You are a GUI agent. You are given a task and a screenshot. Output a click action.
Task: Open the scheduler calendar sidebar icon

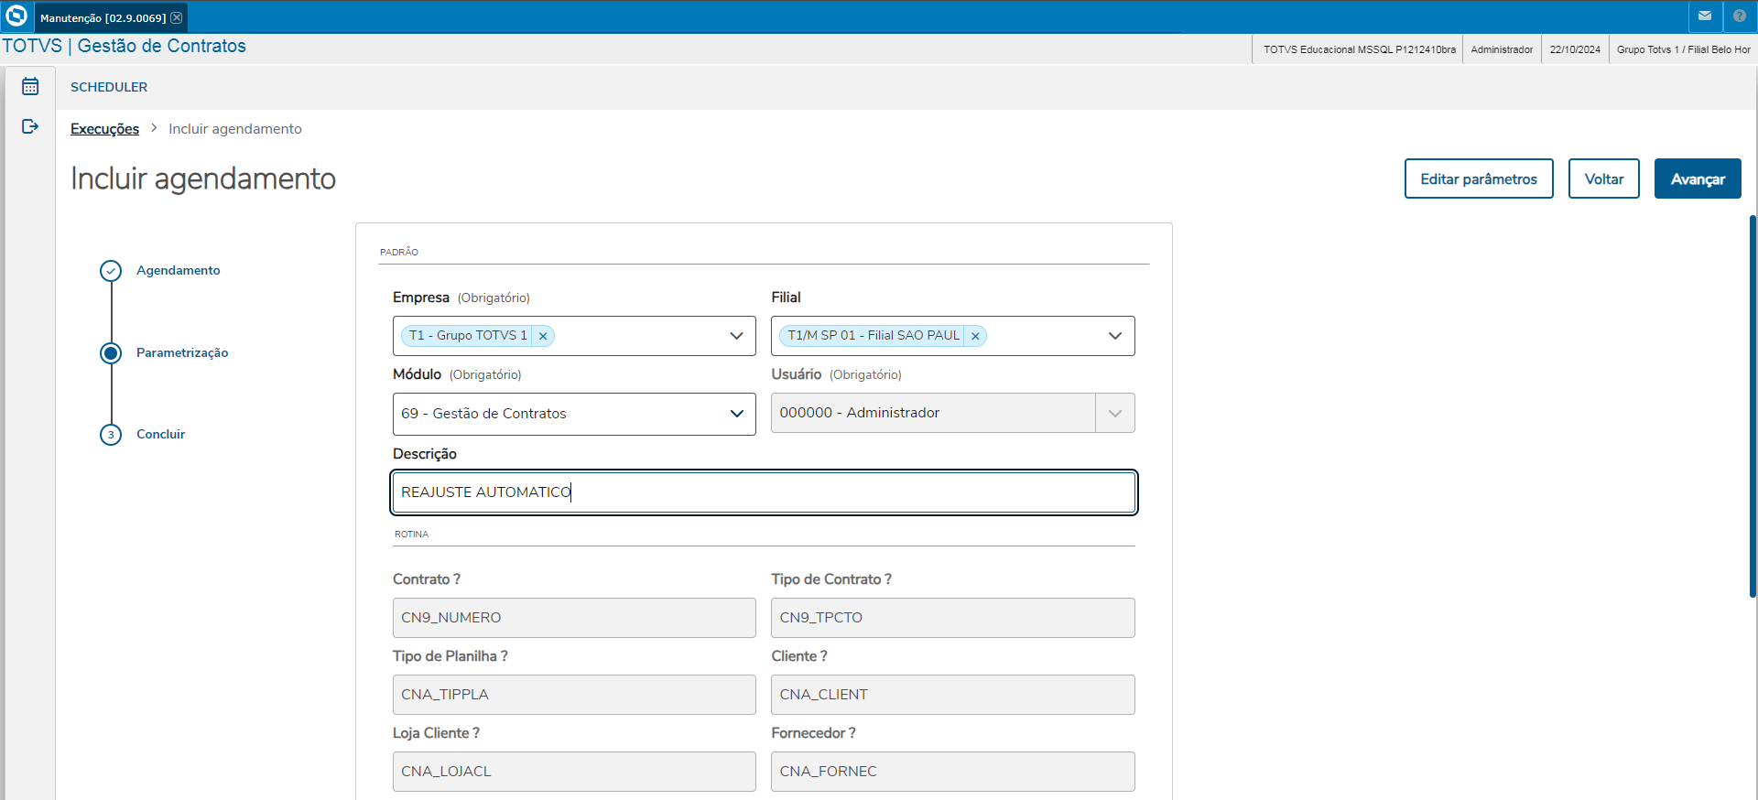(30, 87)
